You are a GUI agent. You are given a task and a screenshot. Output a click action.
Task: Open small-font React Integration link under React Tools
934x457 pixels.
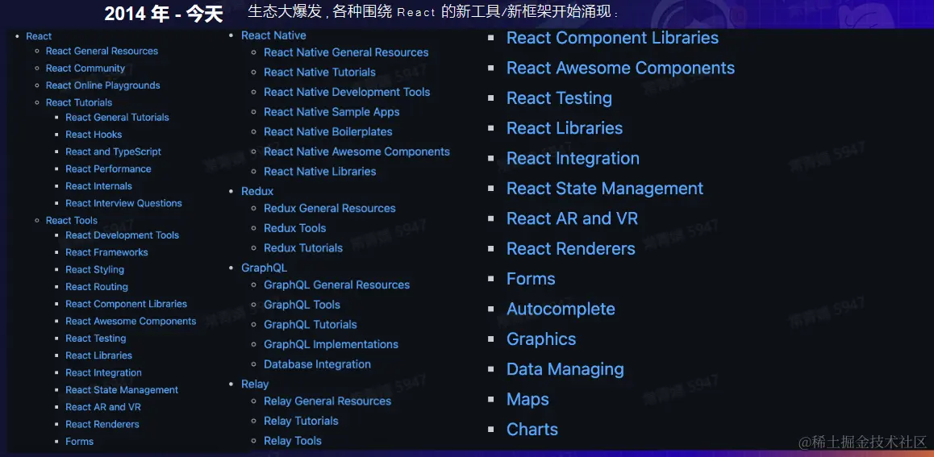click(x=104, y=373)
